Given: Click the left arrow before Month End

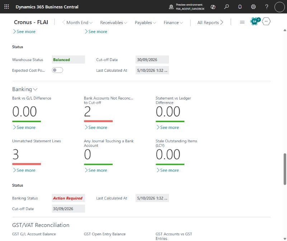Looking at the screenshot, I should coord(63,22).
